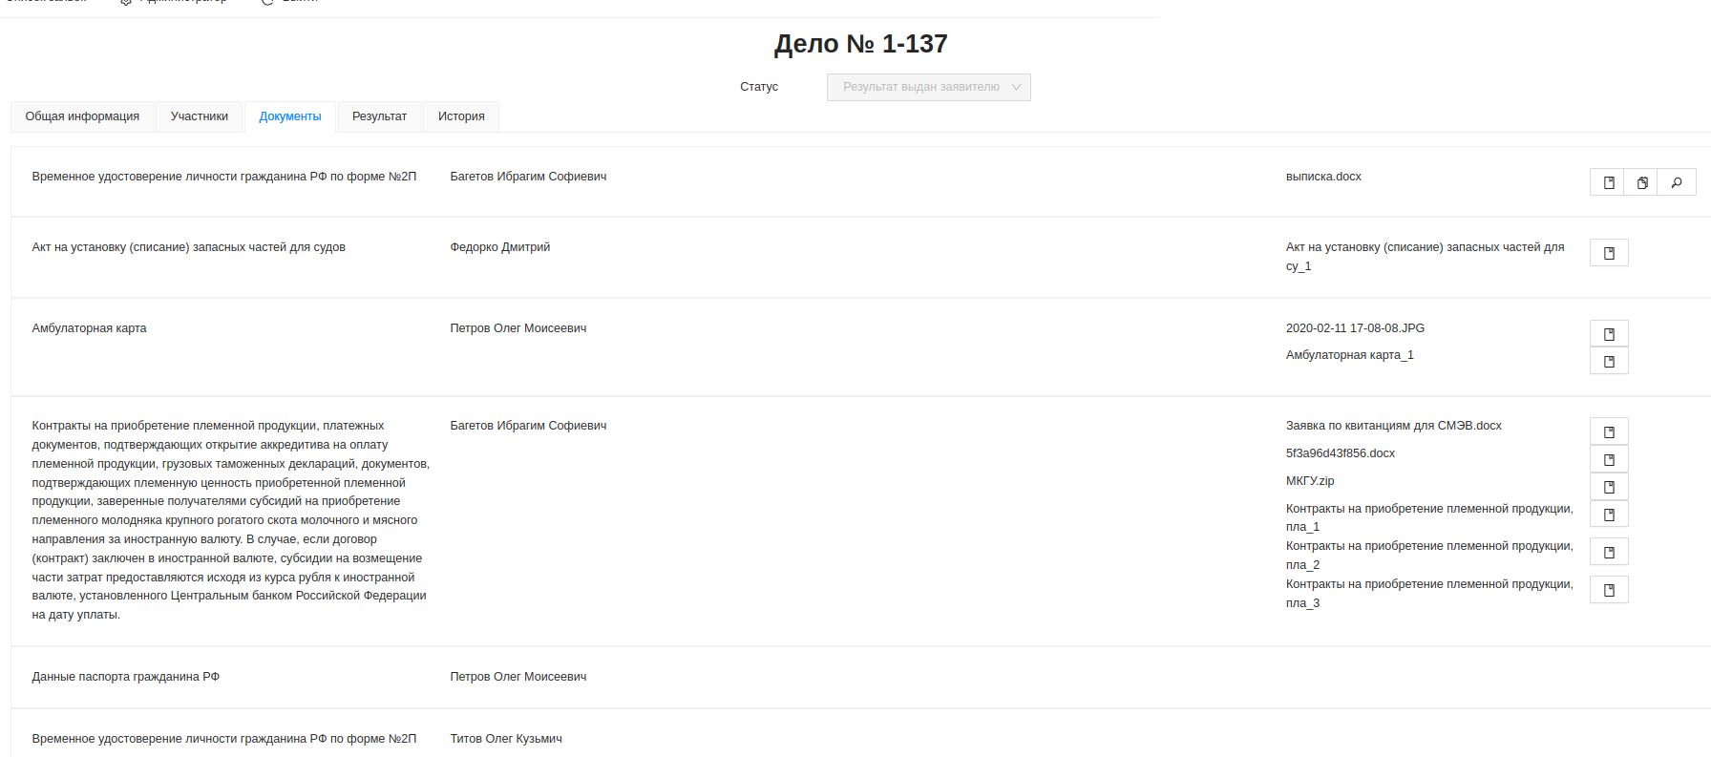Open file icon for 5f3a96d43f856.docx
1711x757 pixels.
pos(1609,460)
